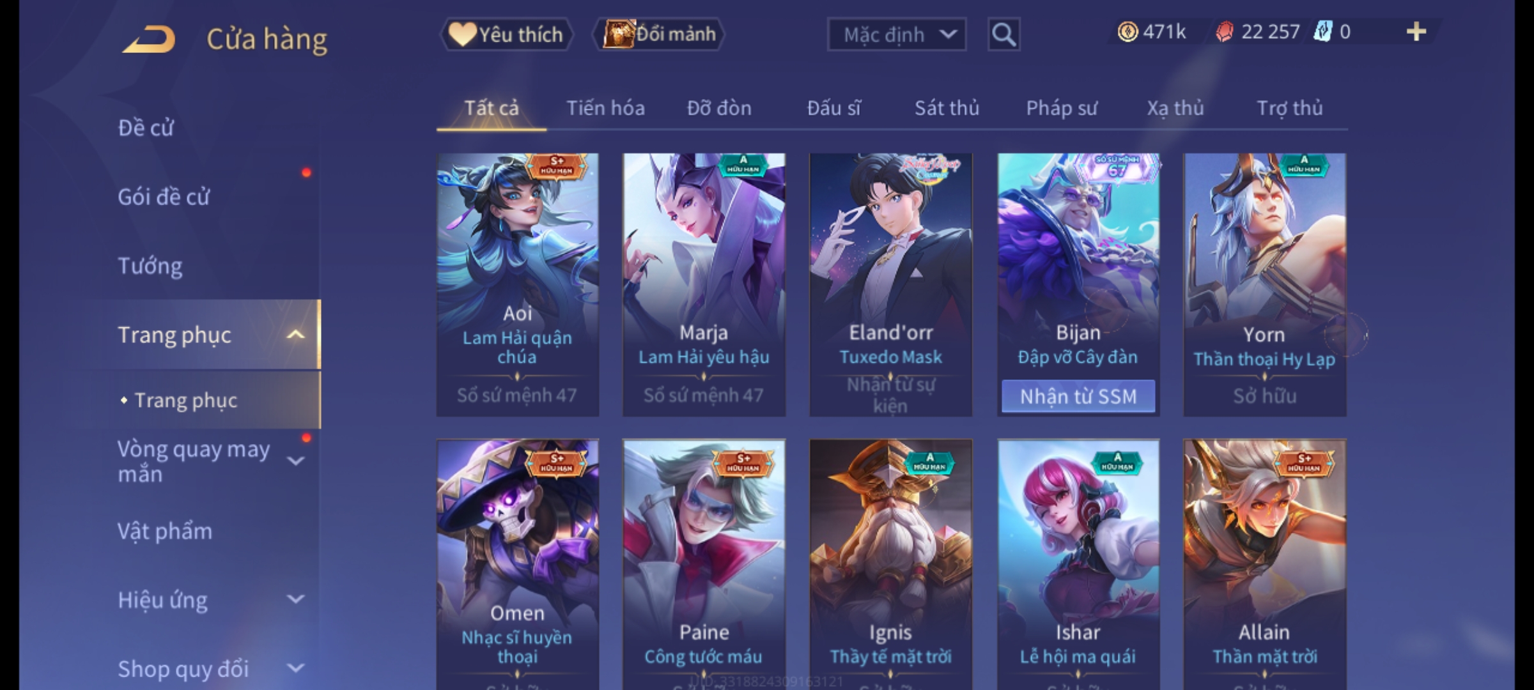
Task: Collapse the Trang phục sidebar section
Action: pyautogui.click(x=295, y=334)
